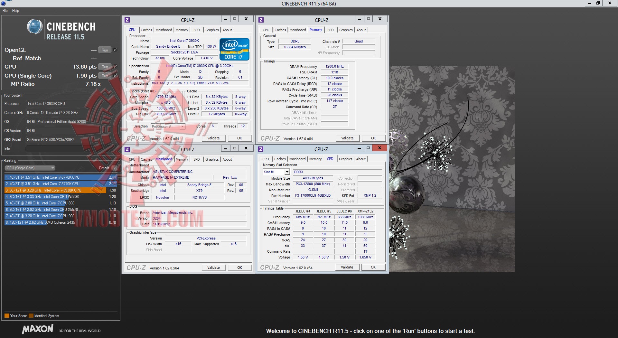
Task: Open the About tab in the CPU-Z mainboard window
Action: [x=227, y=159]
